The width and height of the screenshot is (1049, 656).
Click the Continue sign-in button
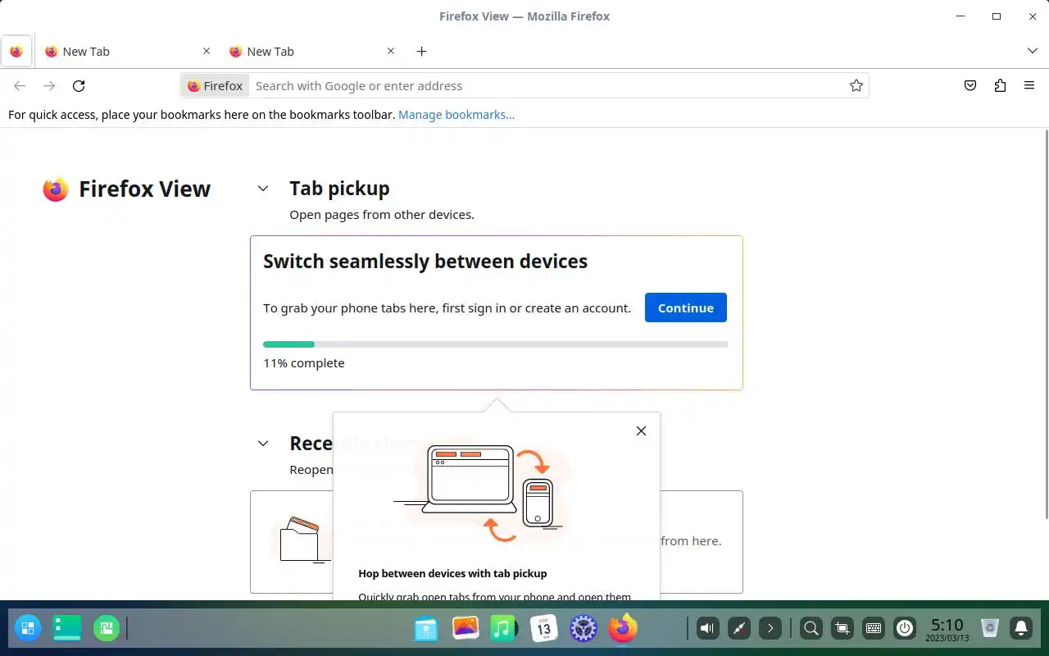click(x=685, y=307)
